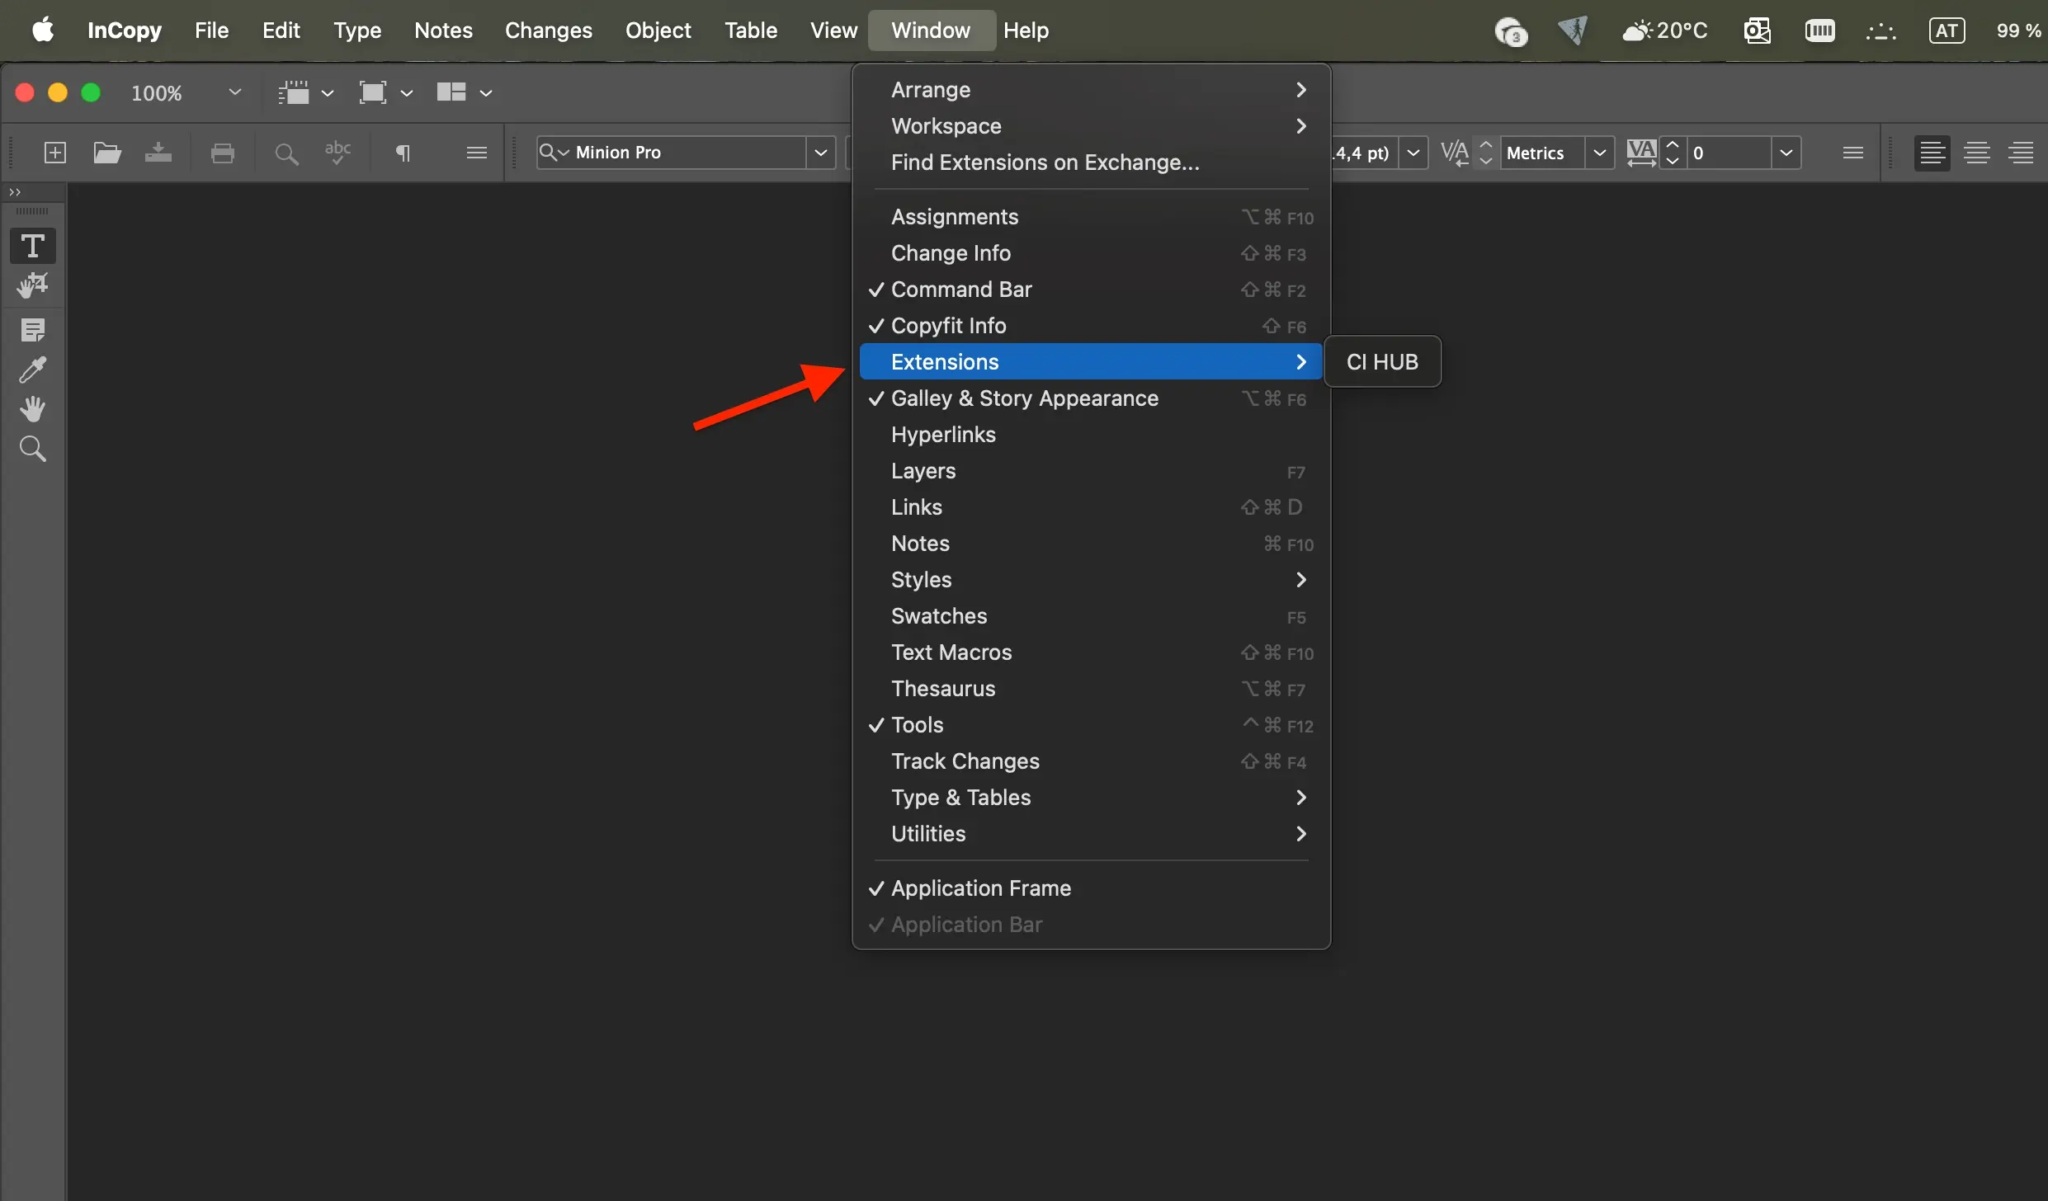Open the Links panel entry

tap(1091, 507)
